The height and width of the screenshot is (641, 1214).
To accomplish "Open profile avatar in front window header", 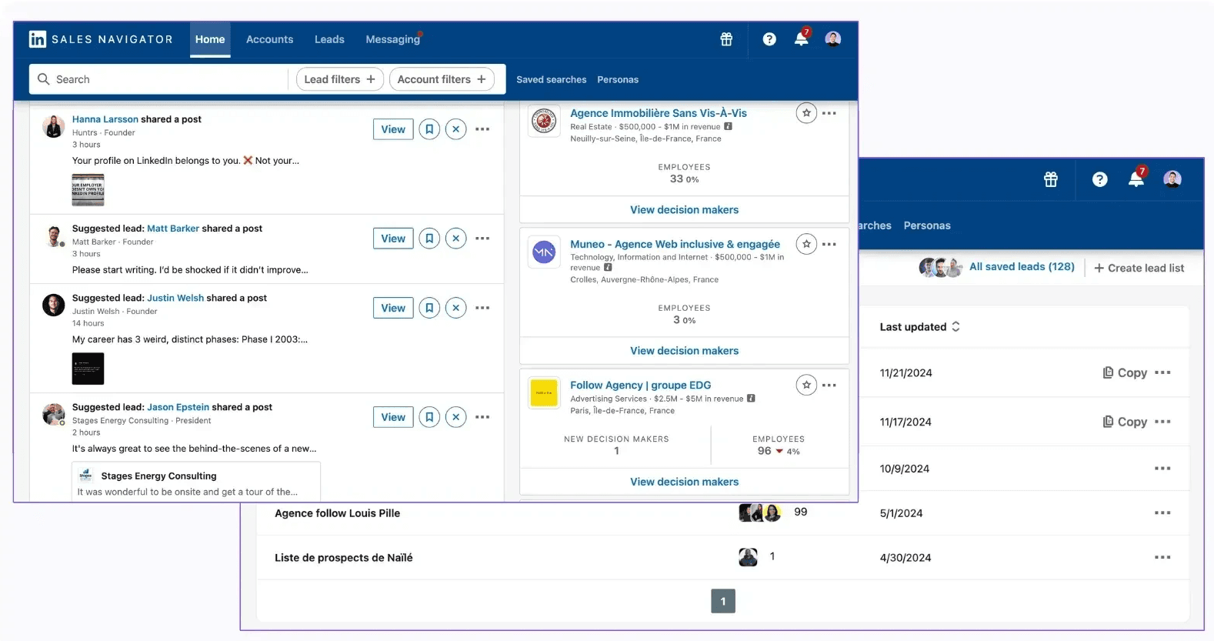I will [833, 39].
